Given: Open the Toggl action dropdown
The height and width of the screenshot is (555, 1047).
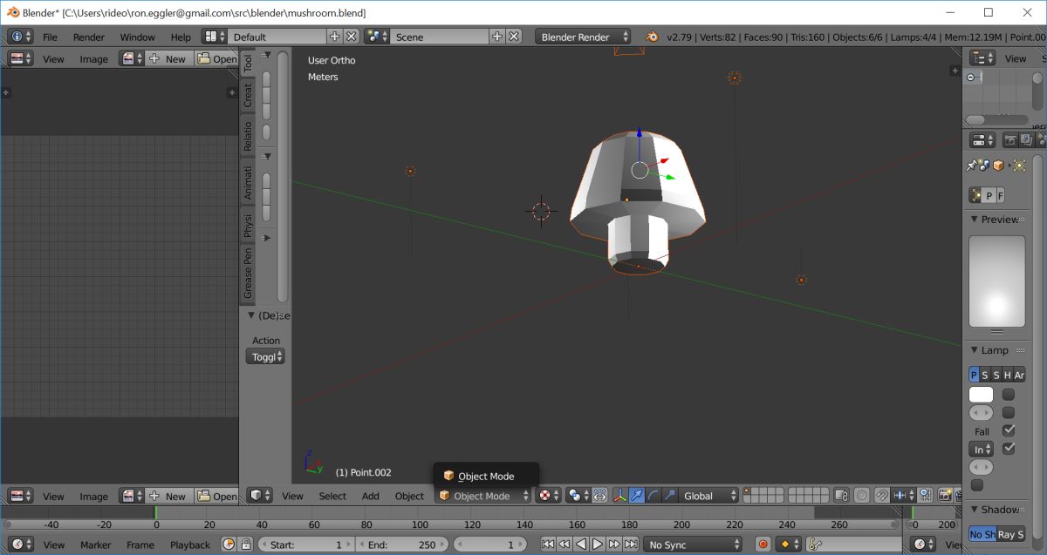Looking at the screenshot, I should (x=265, y=356).
